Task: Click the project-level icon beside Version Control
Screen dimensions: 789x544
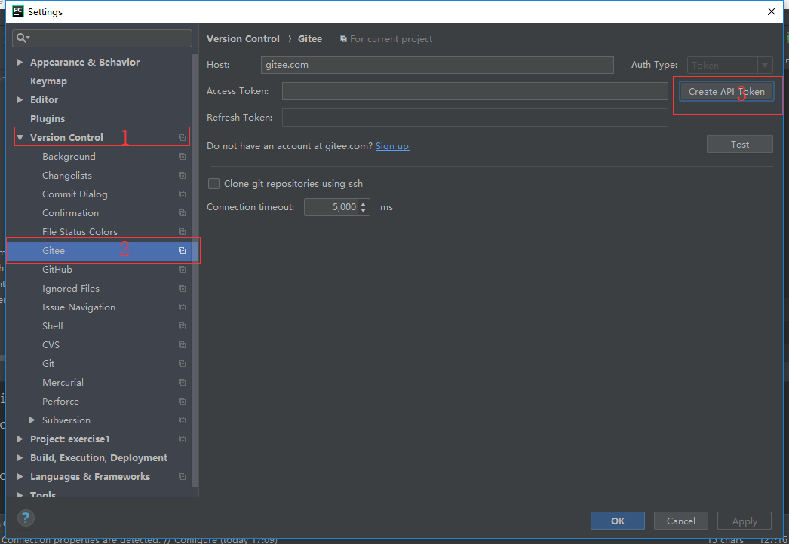Action: click(182, 138)
